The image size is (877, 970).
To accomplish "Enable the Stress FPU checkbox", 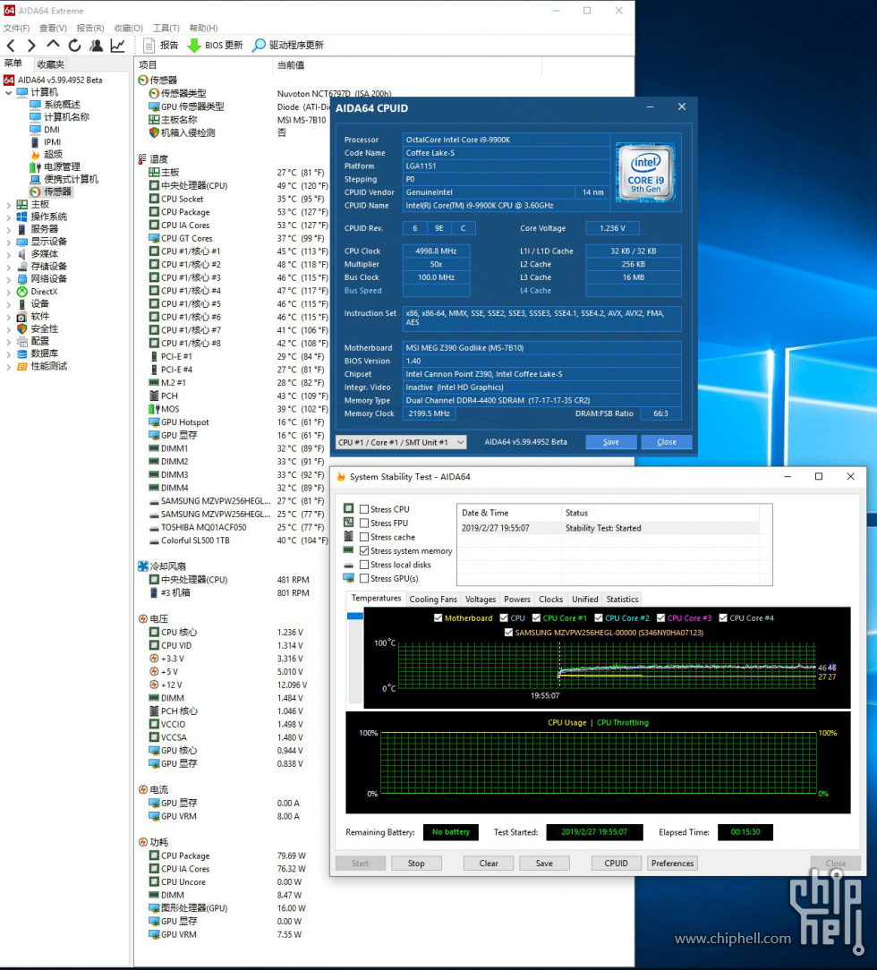I will (x=364, y=523).
